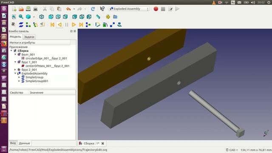The image size is (272, 153).
Task: Collapse the ExplodedAssembly tree node
Action: coord(15,74)
